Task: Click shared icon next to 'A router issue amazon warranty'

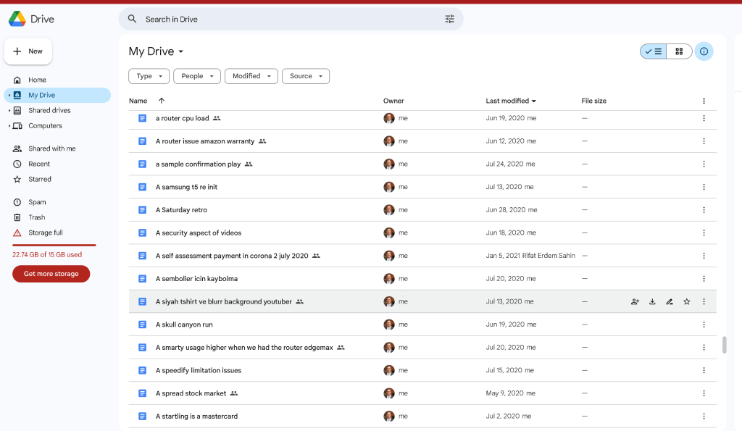Action: coord(262,141)
